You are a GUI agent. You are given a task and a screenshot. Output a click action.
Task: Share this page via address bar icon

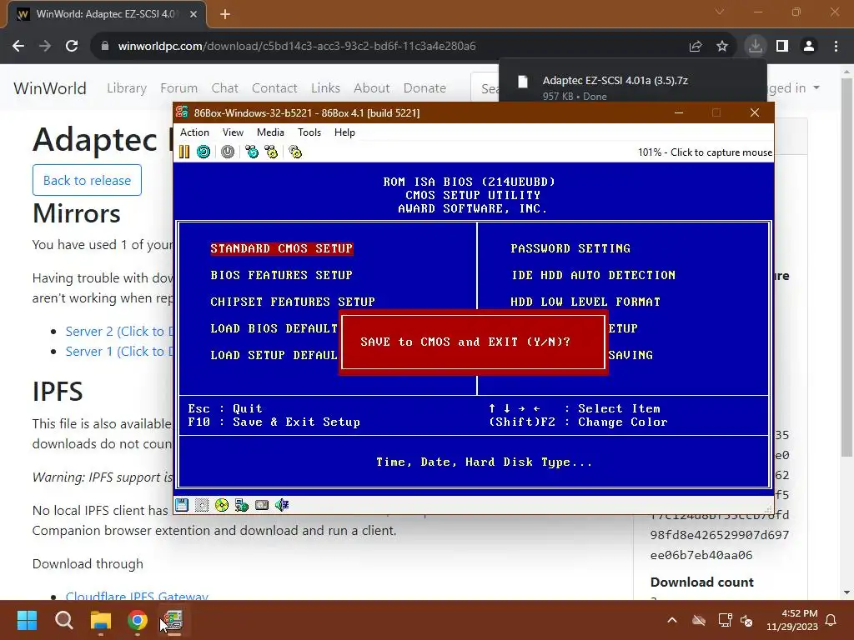tap(696, 47)
